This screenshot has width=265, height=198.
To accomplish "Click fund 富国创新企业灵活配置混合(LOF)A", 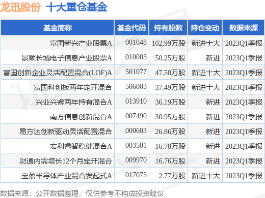I will click(x=58, y=73).
